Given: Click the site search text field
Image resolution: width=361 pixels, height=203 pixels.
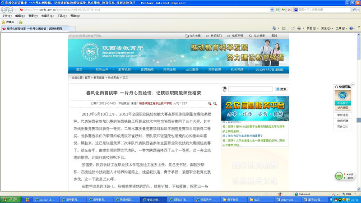Looking at the screenshot, I should (x=250, y=89).
